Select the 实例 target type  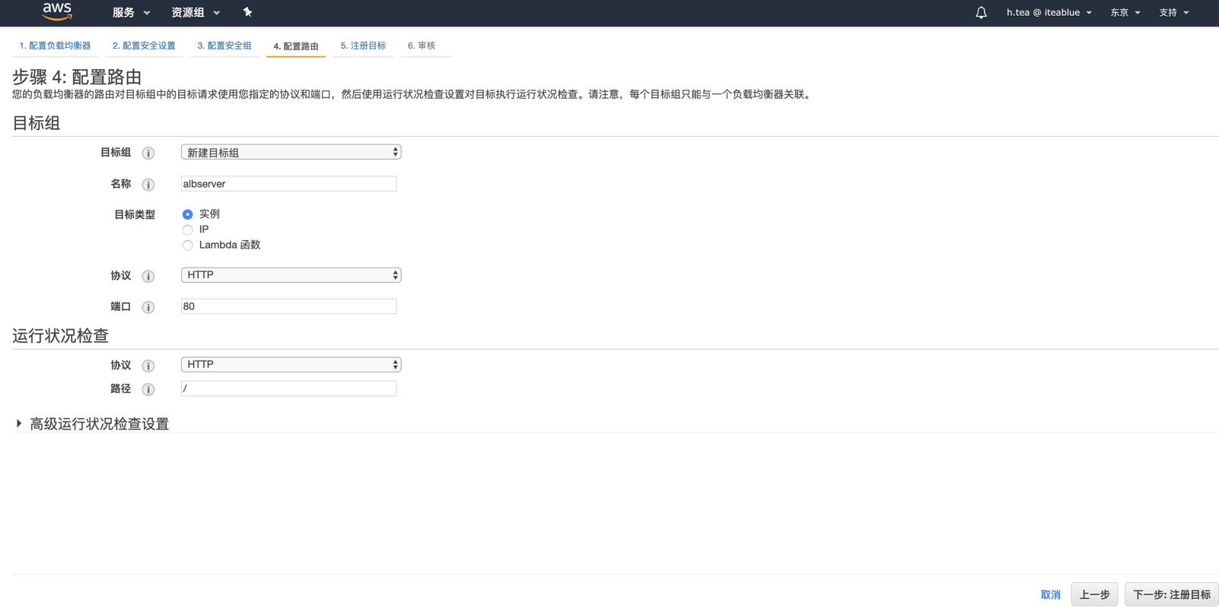(187, 214)
